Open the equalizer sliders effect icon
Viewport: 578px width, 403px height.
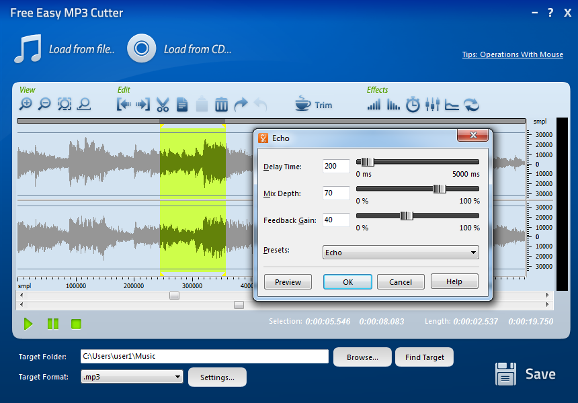[432, 105]
